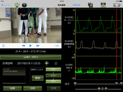This screenshot has height=92, width=123.
Task: Tap the 2017/03/18 11:33:33 timestamp
Action: click(x=29, y=63)
